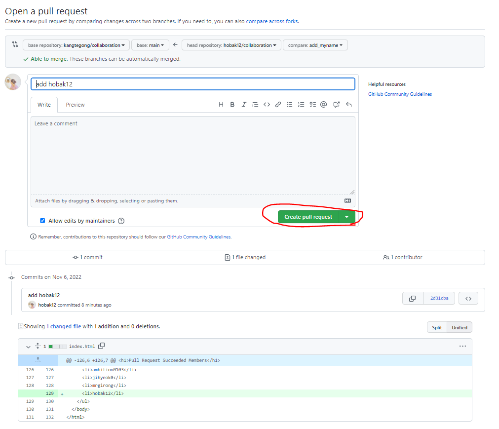
Task: Insert a quote block icon
Action: coord(255,105)
